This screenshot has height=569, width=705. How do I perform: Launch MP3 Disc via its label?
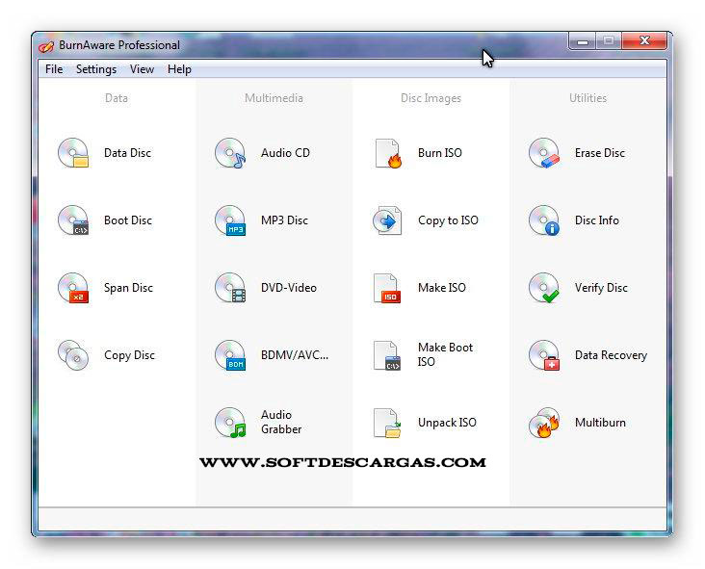(285, 220)
